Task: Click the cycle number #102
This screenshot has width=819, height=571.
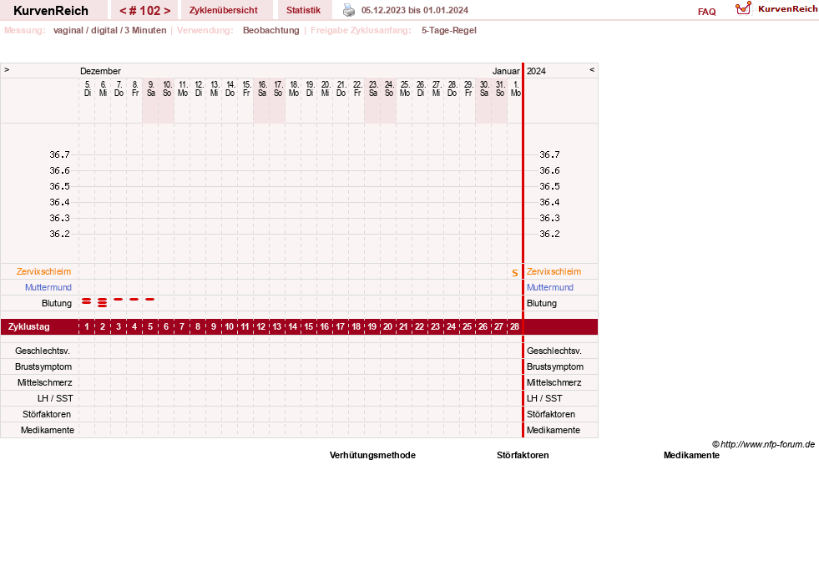Action: (144, 11)
